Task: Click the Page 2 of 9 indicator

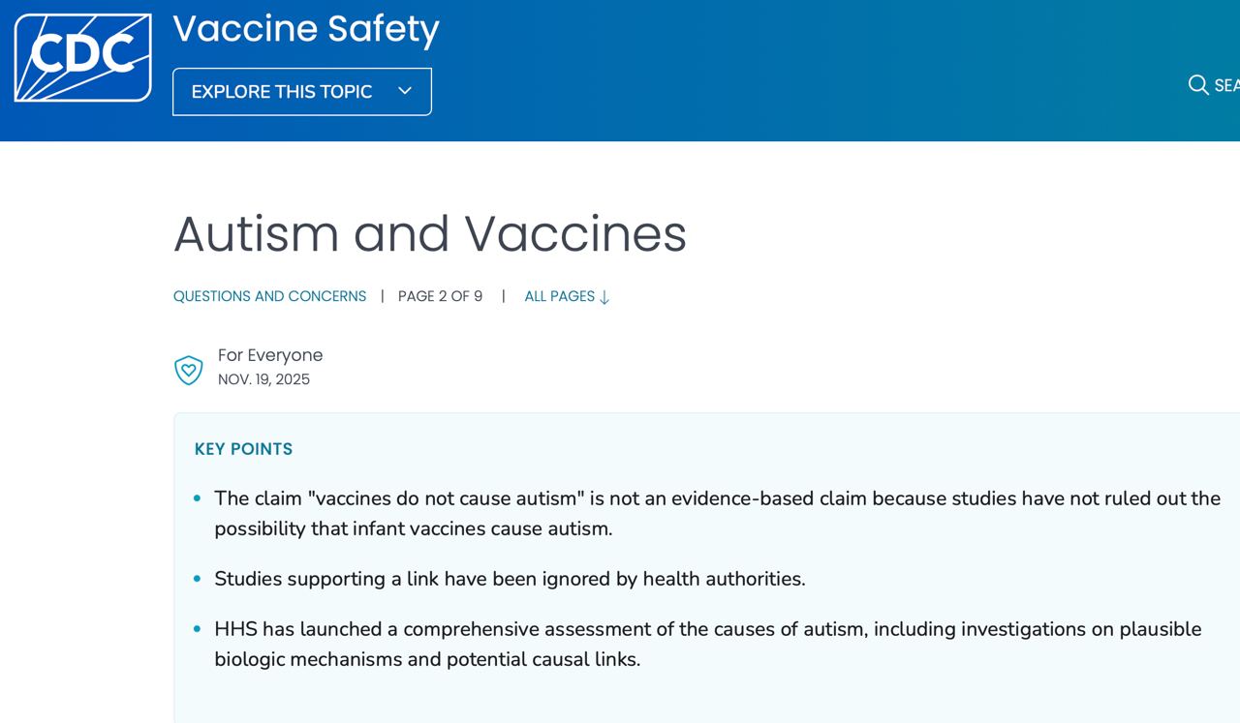Action: (x=440, y=296)
